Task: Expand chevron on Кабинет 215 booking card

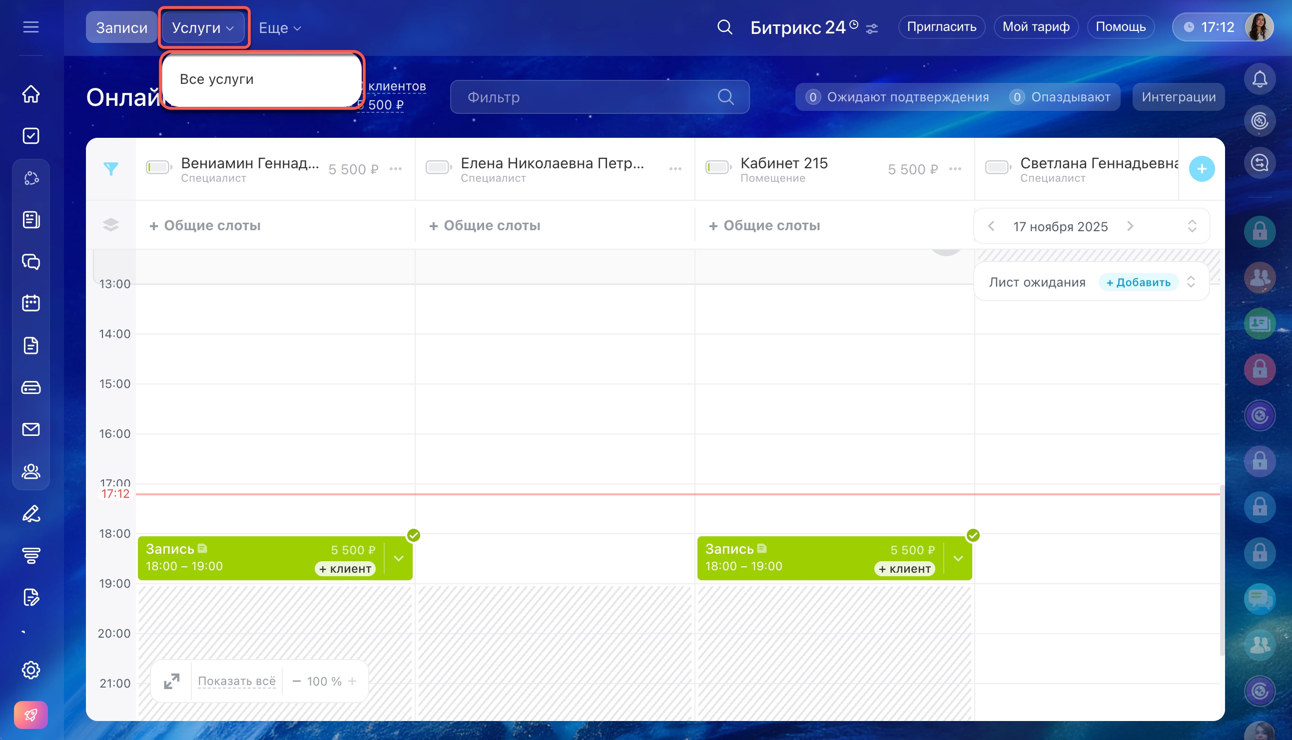Action: click(958, 559)
